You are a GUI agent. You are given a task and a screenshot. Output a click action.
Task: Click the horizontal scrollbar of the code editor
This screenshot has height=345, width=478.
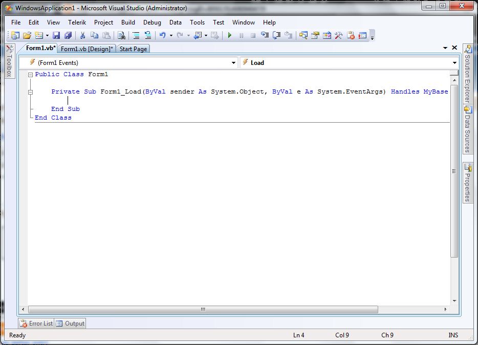[x=202, y=310]
